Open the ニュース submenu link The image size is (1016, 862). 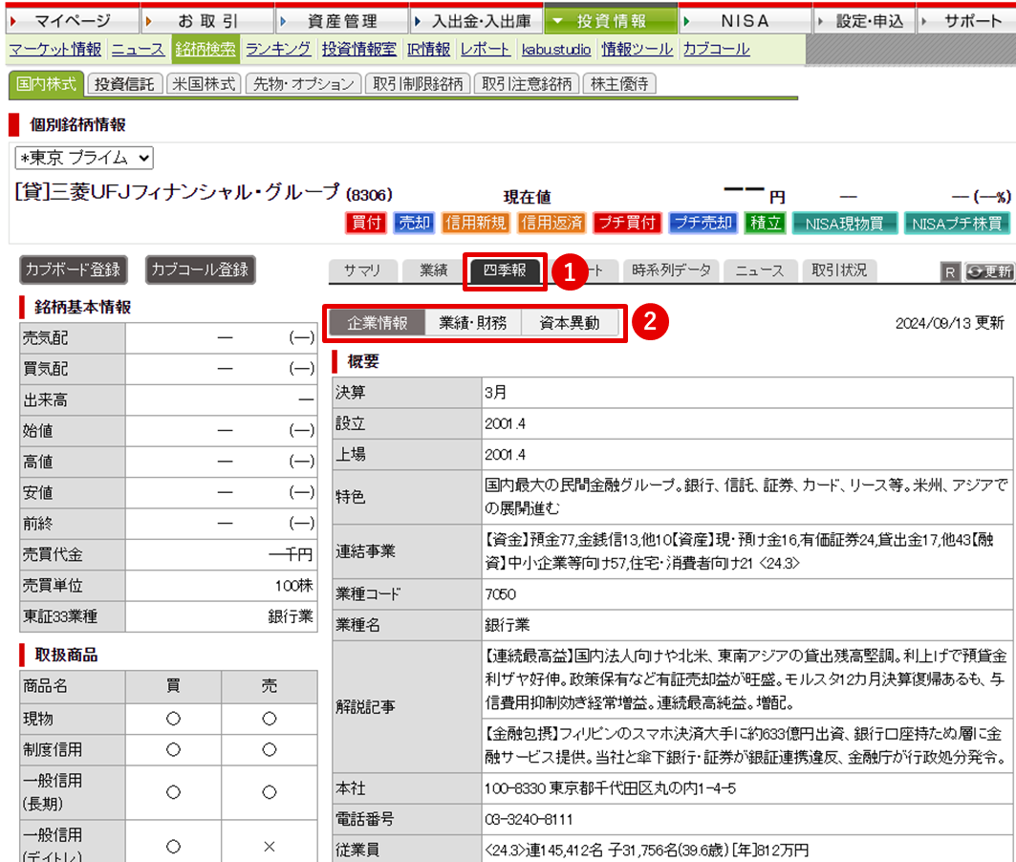(138, 50)
